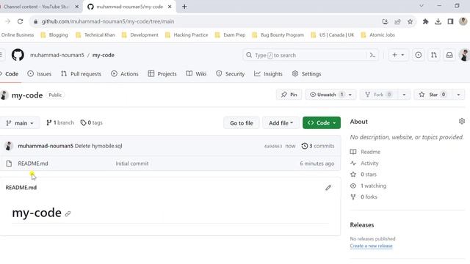Open the Insights tab
Screen dimensions: 470x264
[x=268, y=73]
